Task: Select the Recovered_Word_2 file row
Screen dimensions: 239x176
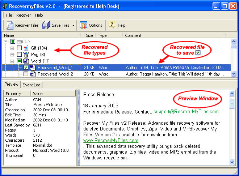Action: coord(116,74)
